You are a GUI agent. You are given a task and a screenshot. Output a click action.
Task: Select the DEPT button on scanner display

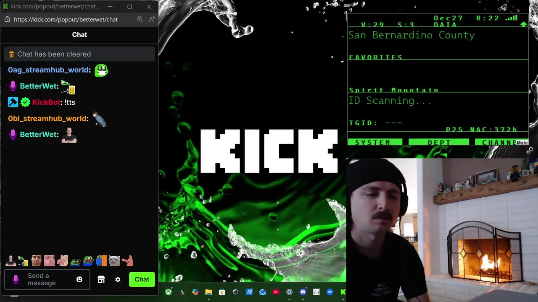pyautogui.click(x=439, y=143)
